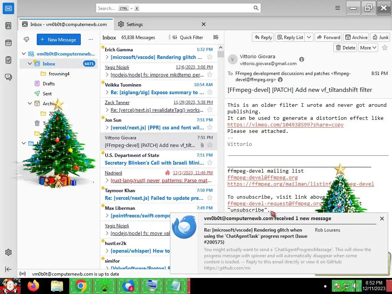This screenshot has width=392, height=294.
Task: Open the Tasks space
Action: click(x=8, y=60)
